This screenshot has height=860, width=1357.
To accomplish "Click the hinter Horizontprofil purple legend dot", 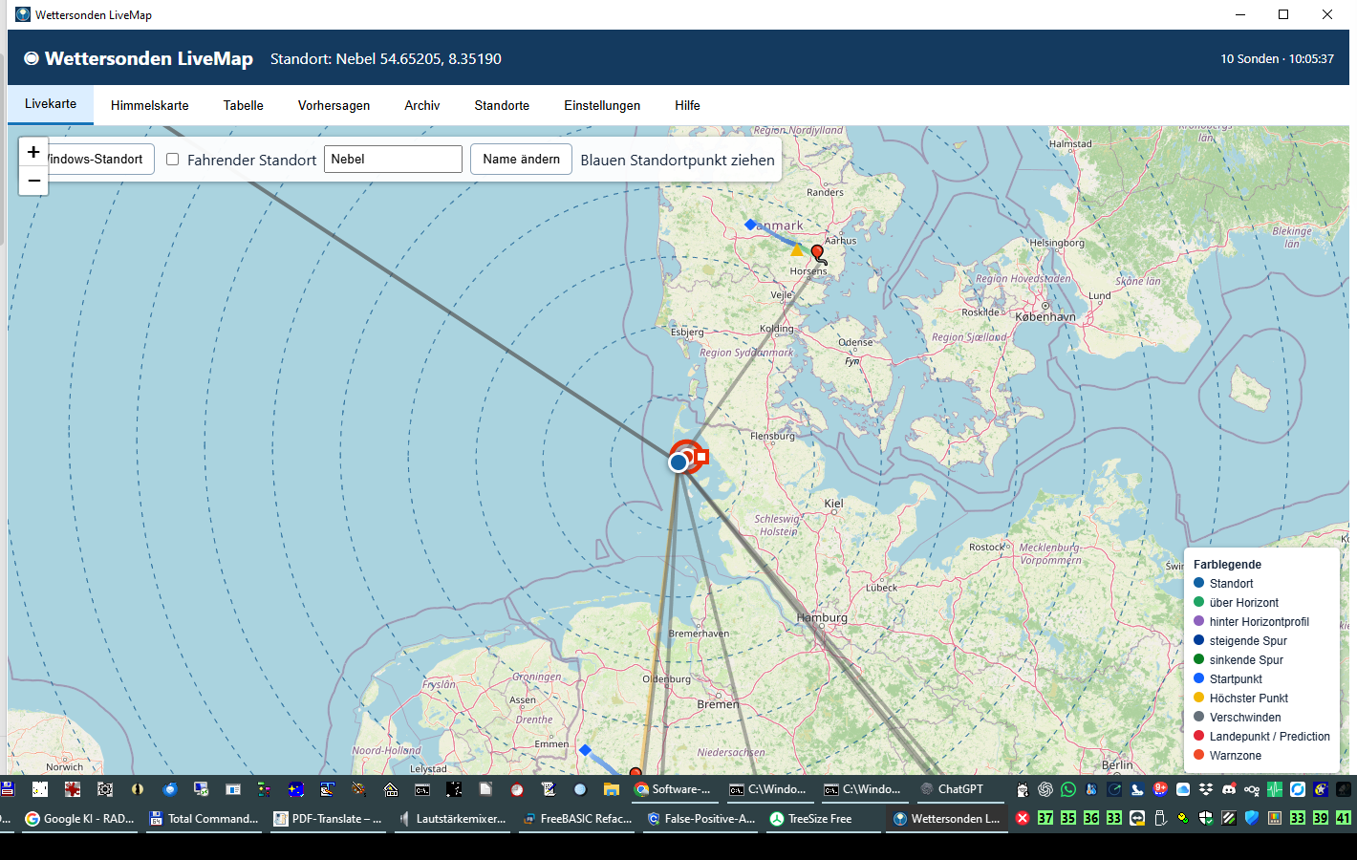I will point(1198,621).
